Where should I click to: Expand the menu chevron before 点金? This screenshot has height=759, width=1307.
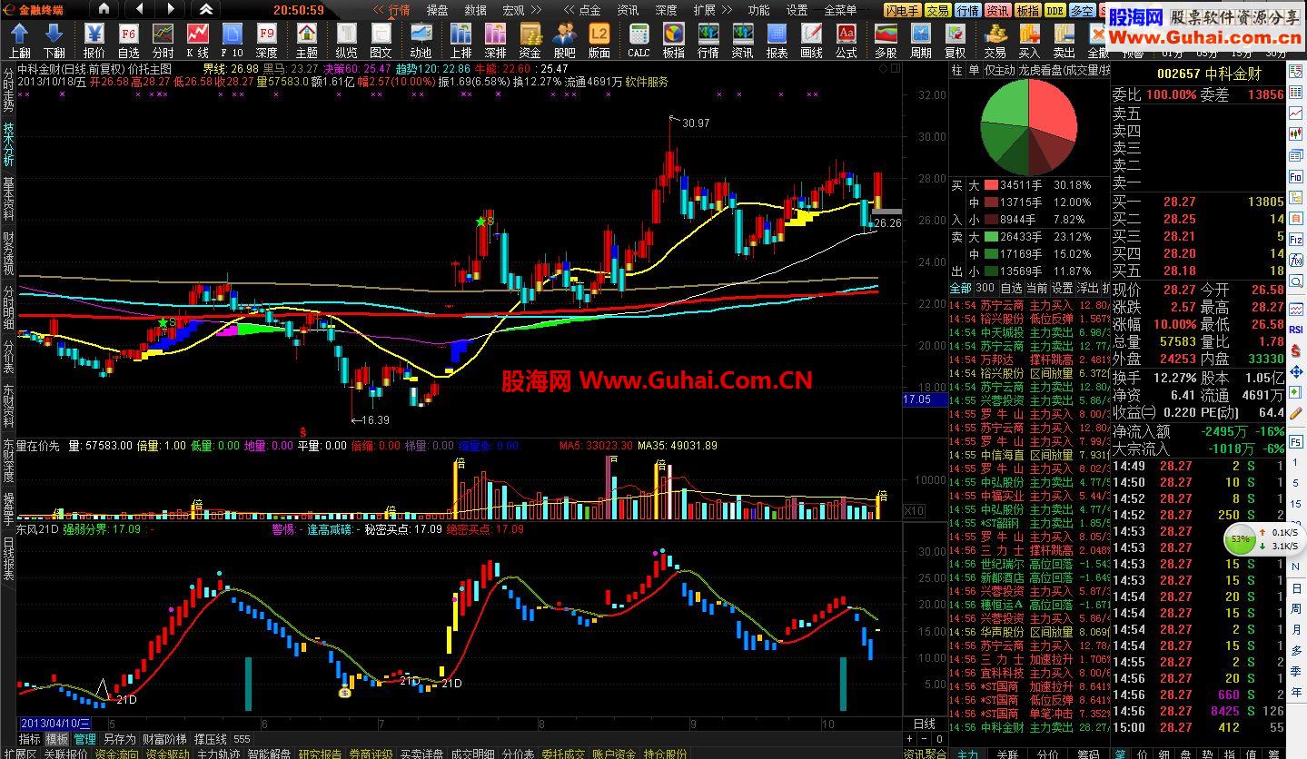(569, 10)
